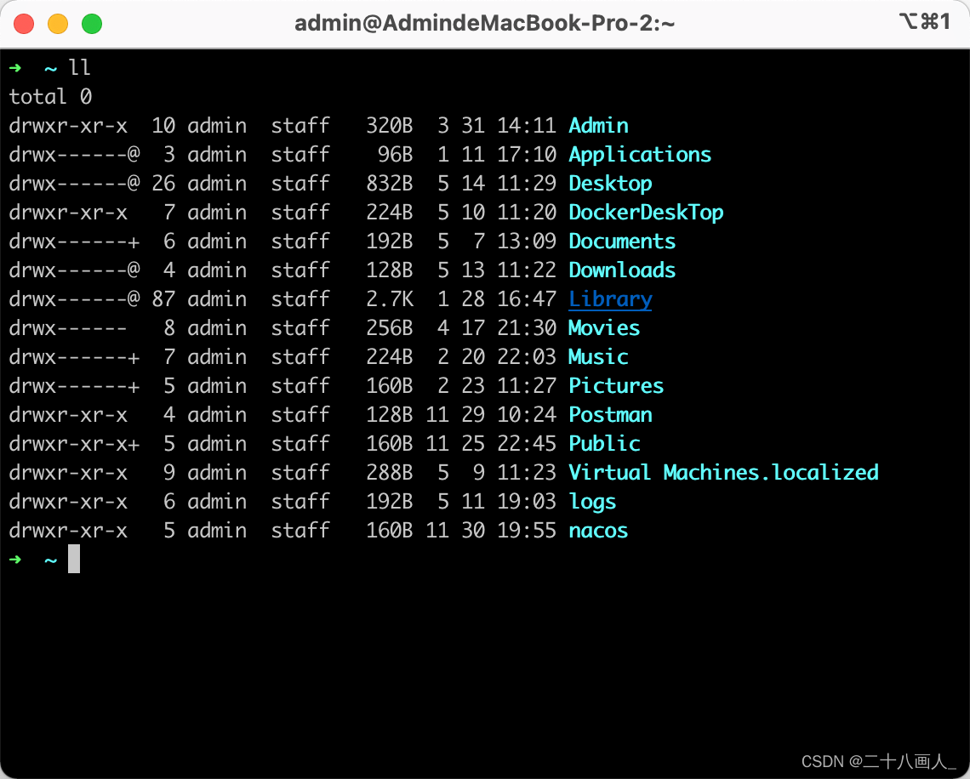Click the green fullscreen window button
Image resolution: width=970 pixels, height=779 pixels.
92,24
